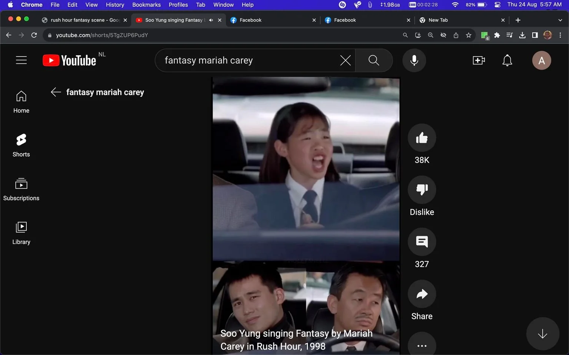The width and height of the screenshot is (569, 355).
Task: Open Chrome's three-dot menu
Action: tap(560, 35)
